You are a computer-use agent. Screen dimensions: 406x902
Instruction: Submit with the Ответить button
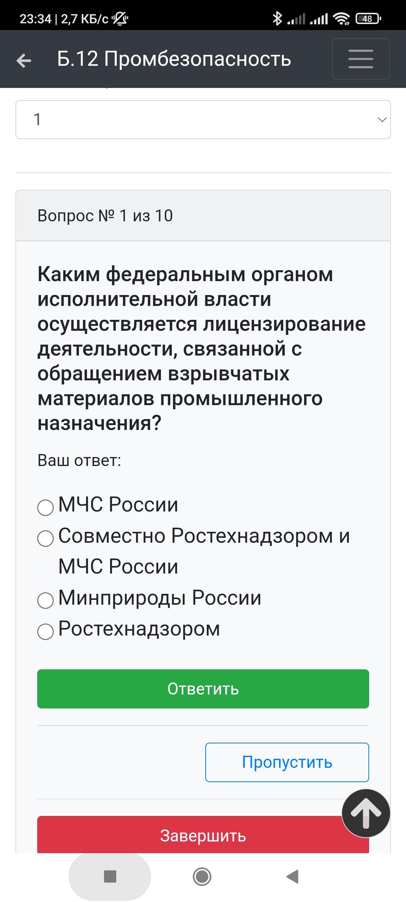pyautogui.click(x=203, y=689)
